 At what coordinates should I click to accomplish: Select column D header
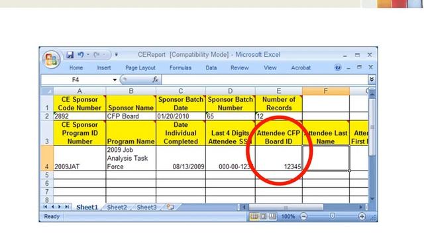pos(230,91)
